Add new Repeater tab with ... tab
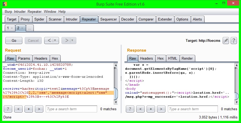Screen dimensions: 241x123 click(30, 28)
